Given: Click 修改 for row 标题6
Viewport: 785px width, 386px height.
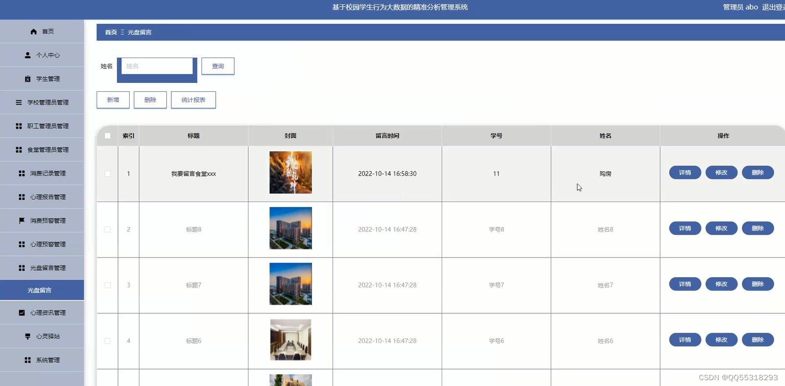Looking at the screenshot, I should (x=721, y=340).
